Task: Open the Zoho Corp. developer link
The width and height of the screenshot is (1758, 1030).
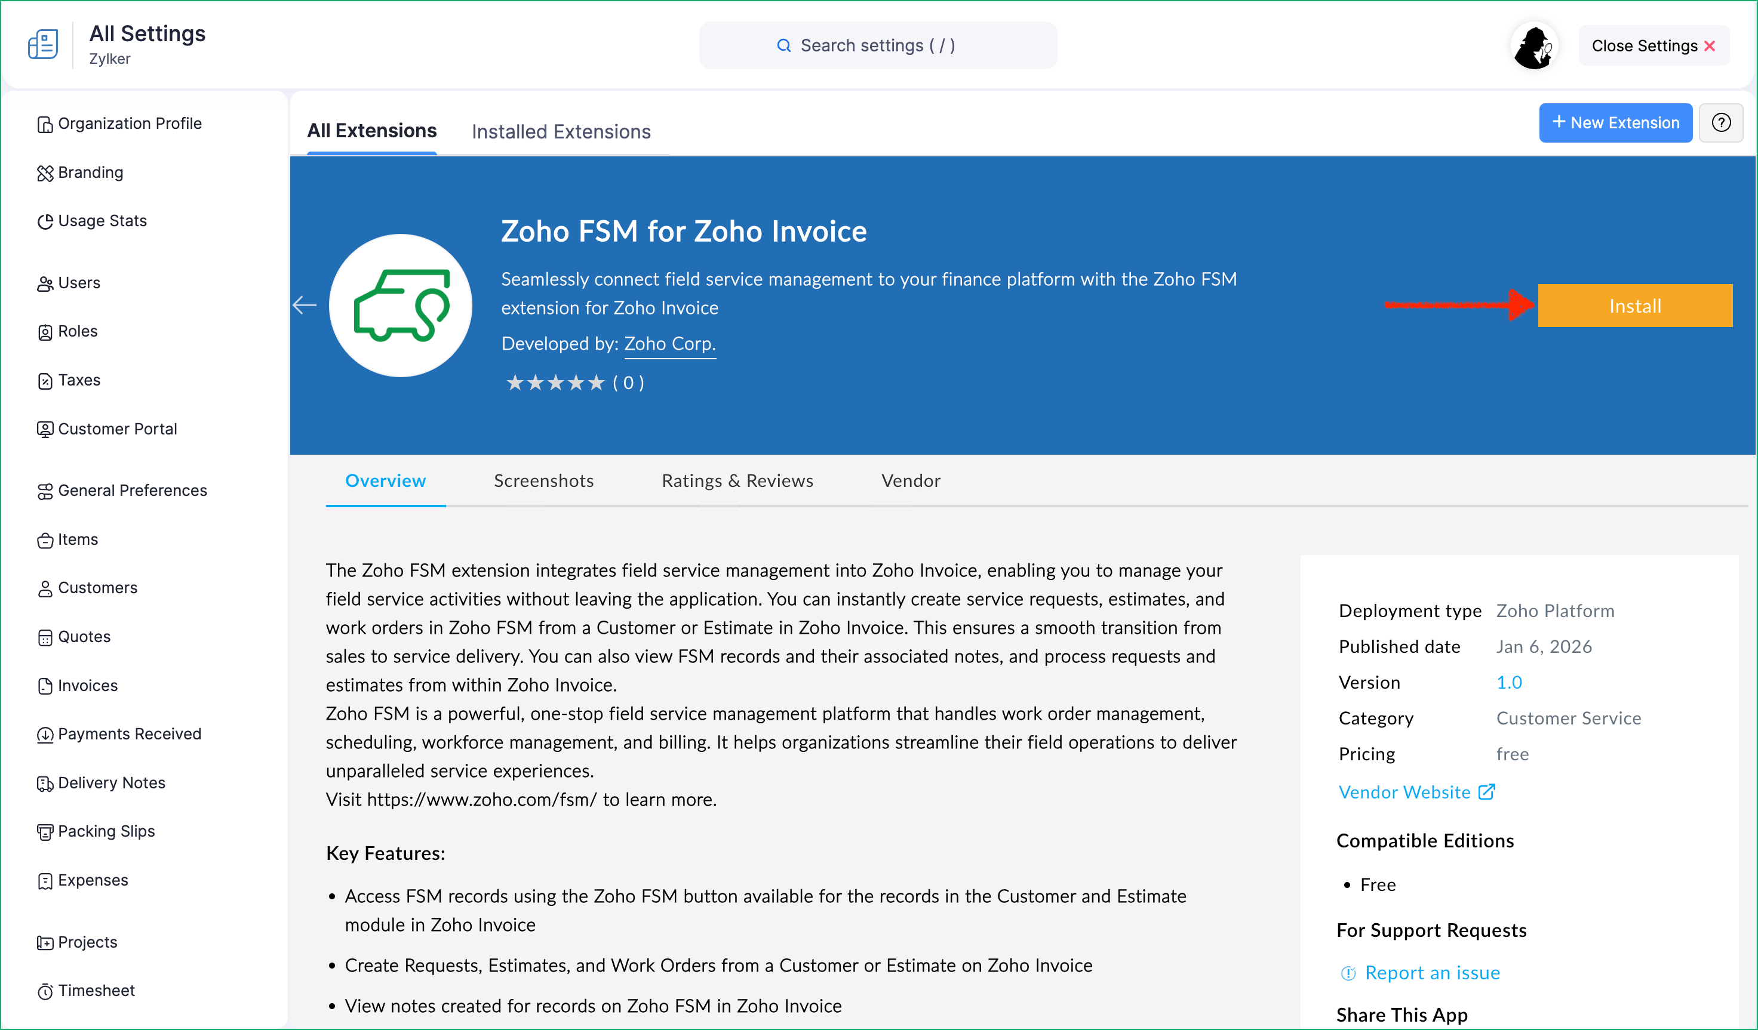Action: coord(670,344)
